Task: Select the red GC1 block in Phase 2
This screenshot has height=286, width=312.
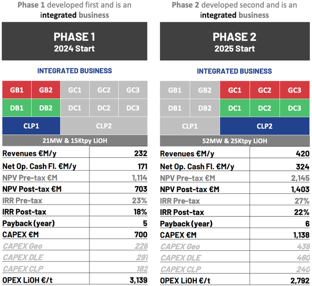Action: 235,90
